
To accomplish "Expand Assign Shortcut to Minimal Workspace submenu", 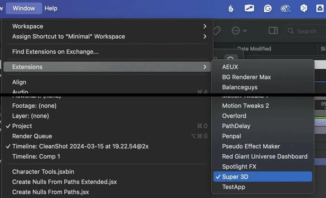I will (107, 36).
